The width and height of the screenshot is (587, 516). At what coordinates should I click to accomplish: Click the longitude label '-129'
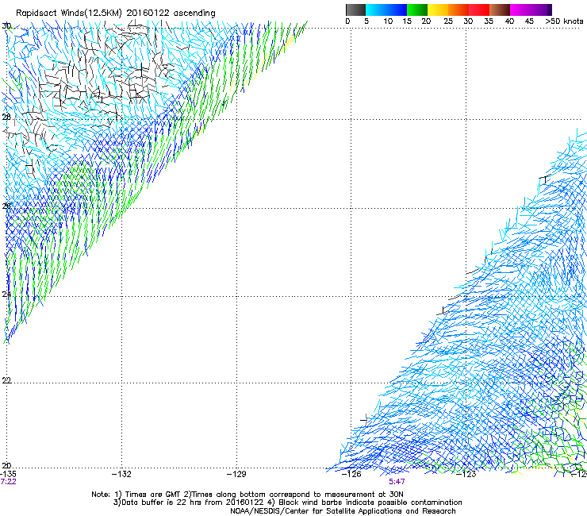(236, 474)
